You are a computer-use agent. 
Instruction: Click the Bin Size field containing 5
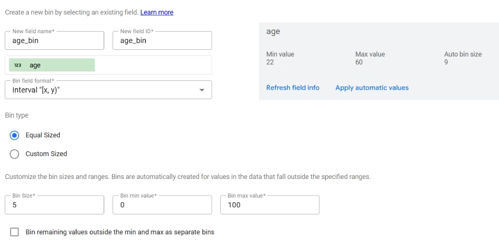[54, 205]
